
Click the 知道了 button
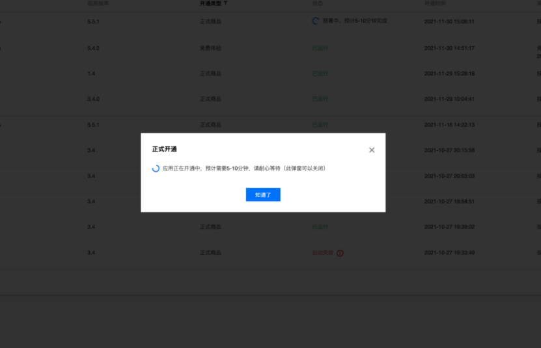tap(263, 194)
